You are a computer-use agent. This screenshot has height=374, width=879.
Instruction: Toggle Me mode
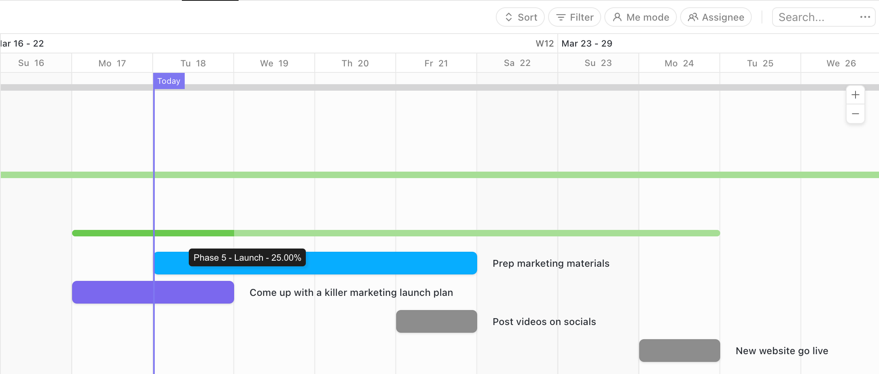(x=640, y=17)
